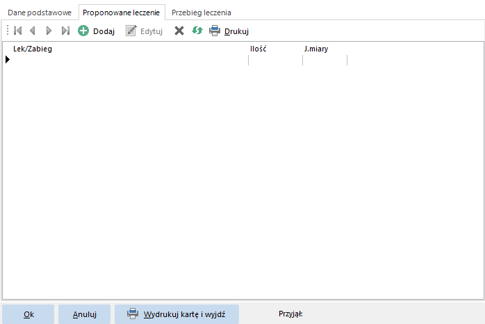Click the green plus Dodaj icon
The height and width of the screenshot is (324, 485).
tap(83, 31)
